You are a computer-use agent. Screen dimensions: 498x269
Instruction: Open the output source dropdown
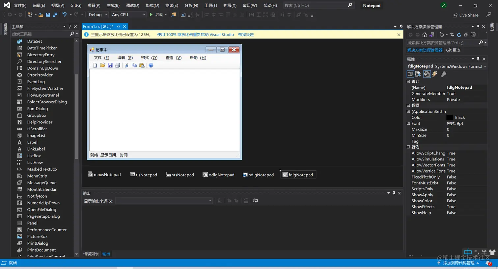[164, 201]
